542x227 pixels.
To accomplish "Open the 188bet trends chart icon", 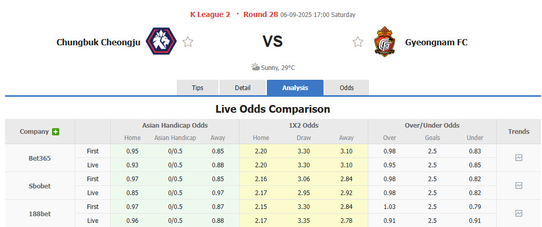I will click(x=519, y=213).
